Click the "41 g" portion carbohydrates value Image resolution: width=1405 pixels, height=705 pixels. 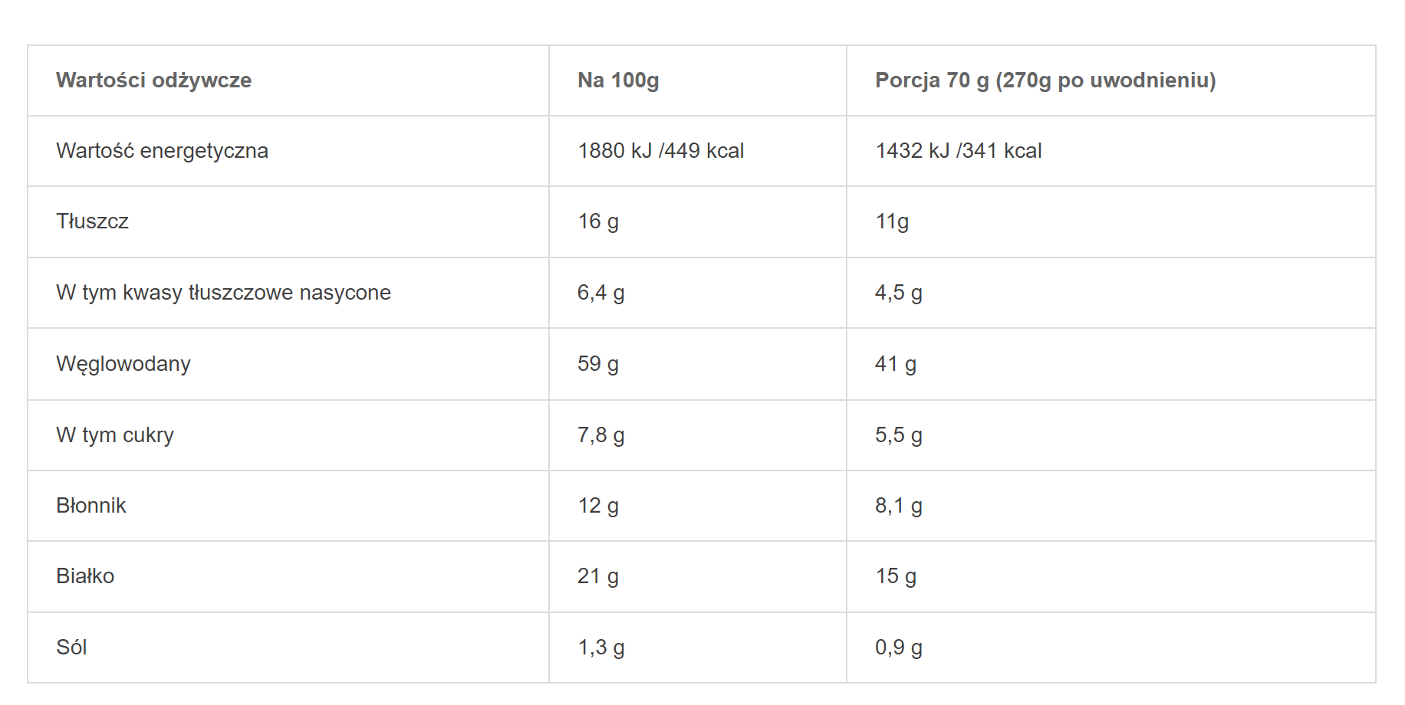point(895,364)
